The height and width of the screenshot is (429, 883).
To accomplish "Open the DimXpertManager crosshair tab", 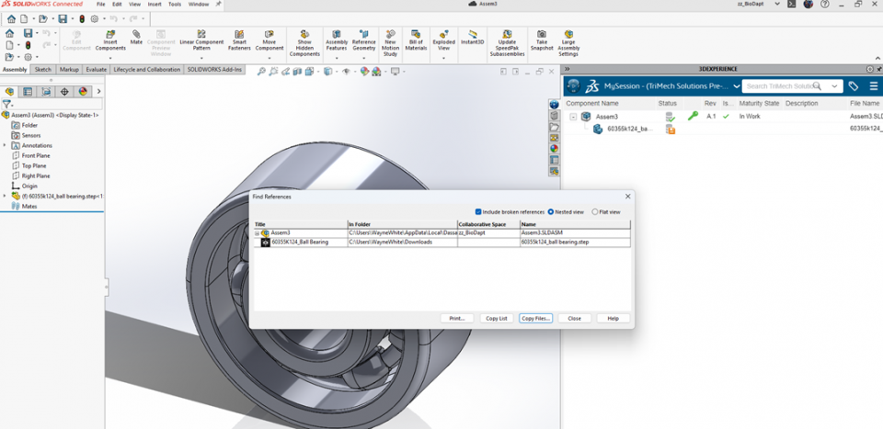I will [x=64, y=92].
